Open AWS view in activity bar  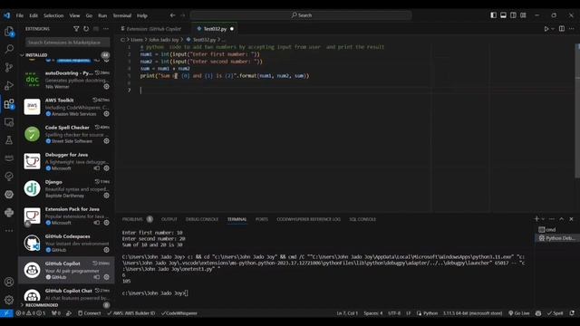[x=9, y=158]
